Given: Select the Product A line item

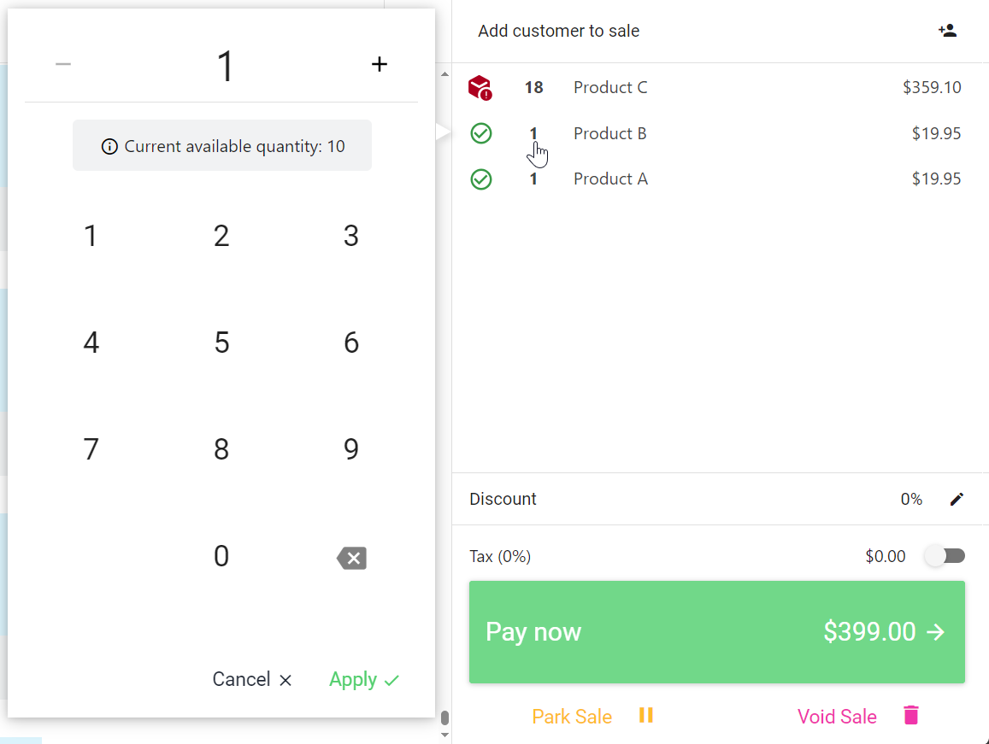Looking at the screenshot, I should [x=716, y=179].
